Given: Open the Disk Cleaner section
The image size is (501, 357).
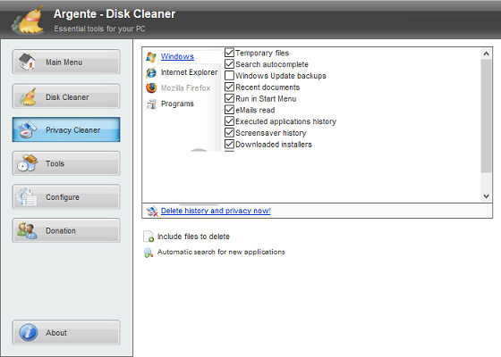Looking at the screenshot, I should click(x=66, y=96).
